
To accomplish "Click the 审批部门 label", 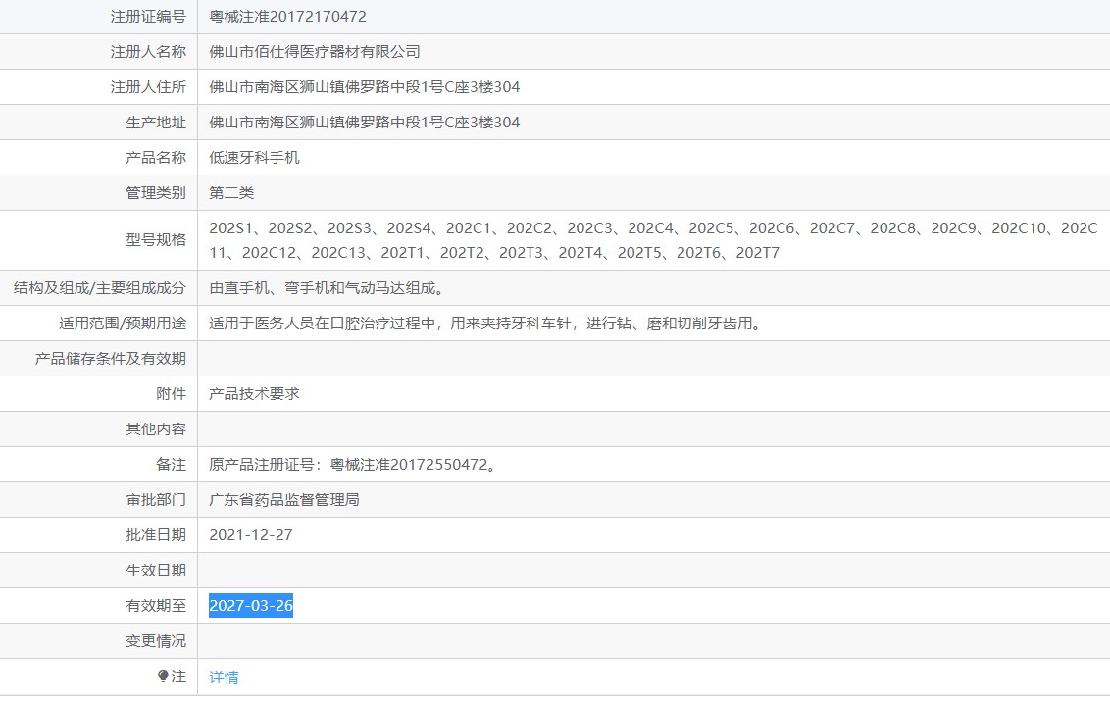I will coord(156,500).
